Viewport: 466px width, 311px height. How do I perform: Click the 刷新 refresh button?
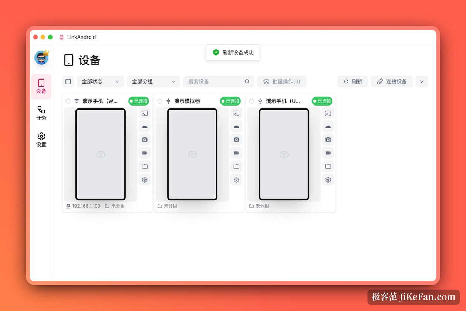[353, 81]
